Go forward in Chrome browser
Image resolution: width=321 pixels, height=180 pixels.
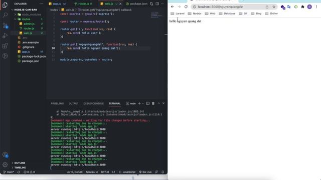tap(179, 6)
